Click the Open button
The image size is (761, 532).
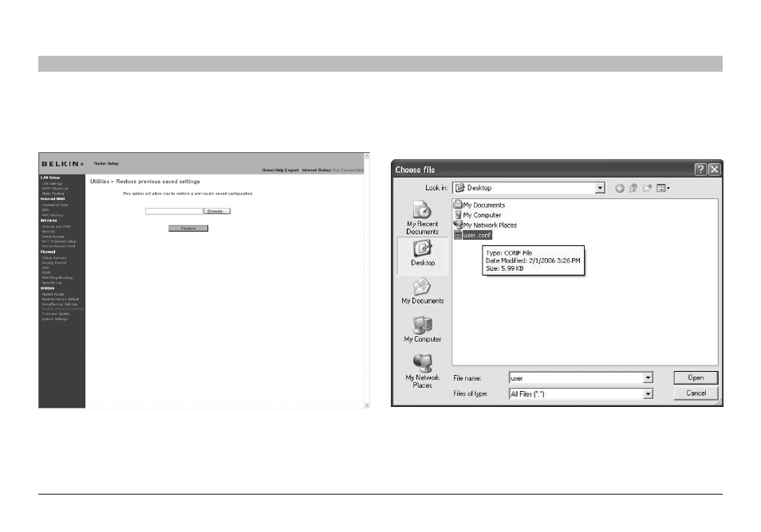tap(696, 377)
